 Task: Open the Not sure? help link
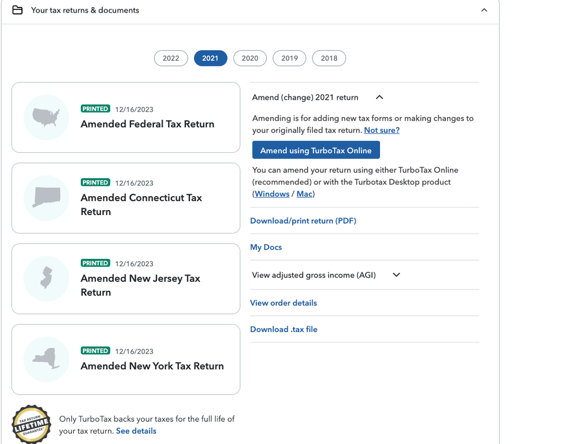(x=382, y=130)
